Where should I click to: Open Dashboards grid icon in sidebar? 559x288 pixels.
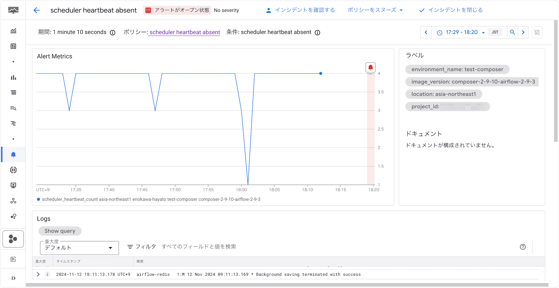pyautogui.click(x=13, y=46)
